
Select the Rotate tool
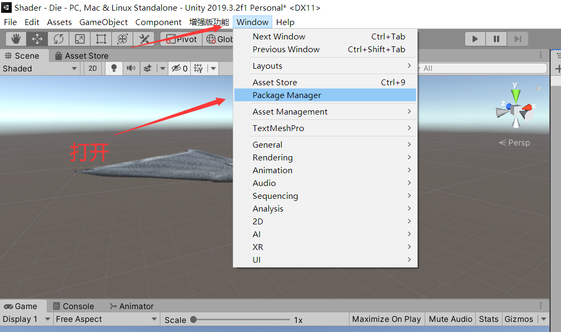tap(58, 38)
